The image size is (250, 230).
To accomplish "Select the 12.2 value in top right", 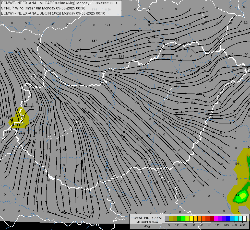I will tap(245, 22).
